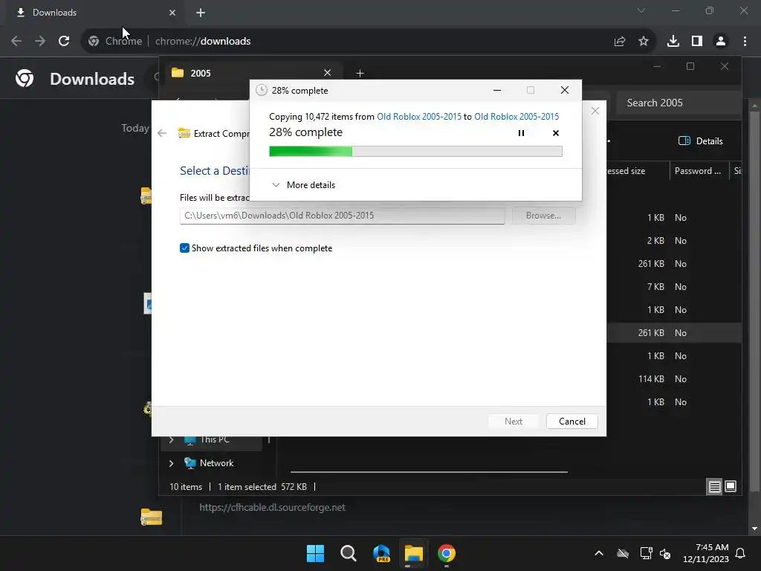Click the Browse button

click(x=543, y=216)
